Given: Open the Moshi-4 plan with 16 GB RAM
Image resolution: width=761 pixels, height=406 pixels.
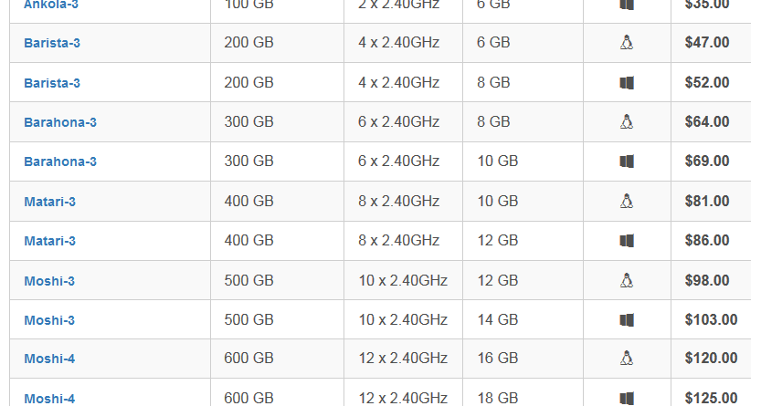Looking at the screenshot, I should (x=49, y=359).
